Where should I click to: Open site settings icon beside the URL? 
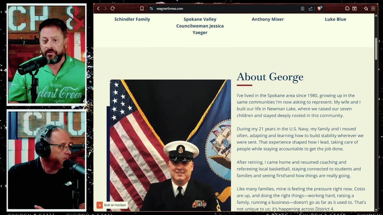(x=151, y=9)
